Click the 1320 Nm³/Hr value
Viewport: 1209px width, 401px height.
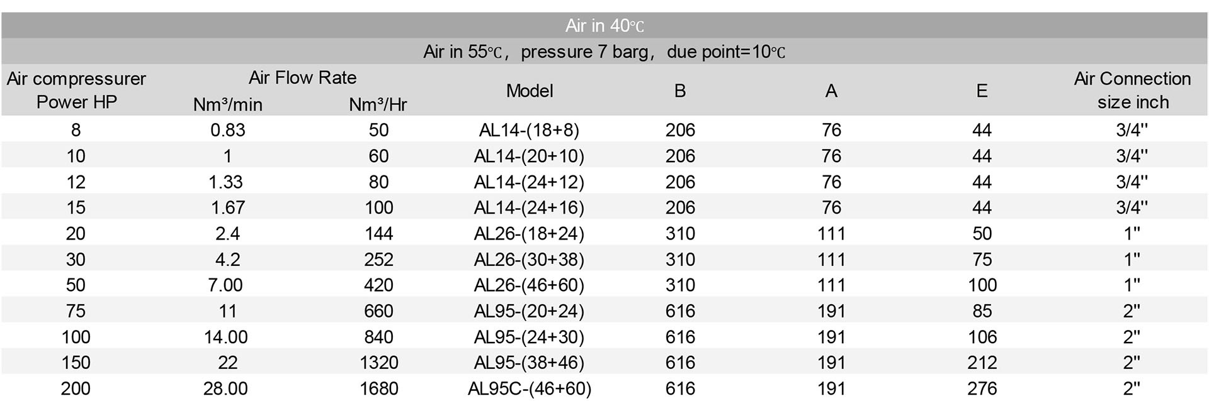(378, 363)
